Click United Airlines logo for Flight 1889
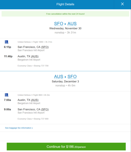The image size is (131, 152). pyautogui.click(x=7, y=42)
